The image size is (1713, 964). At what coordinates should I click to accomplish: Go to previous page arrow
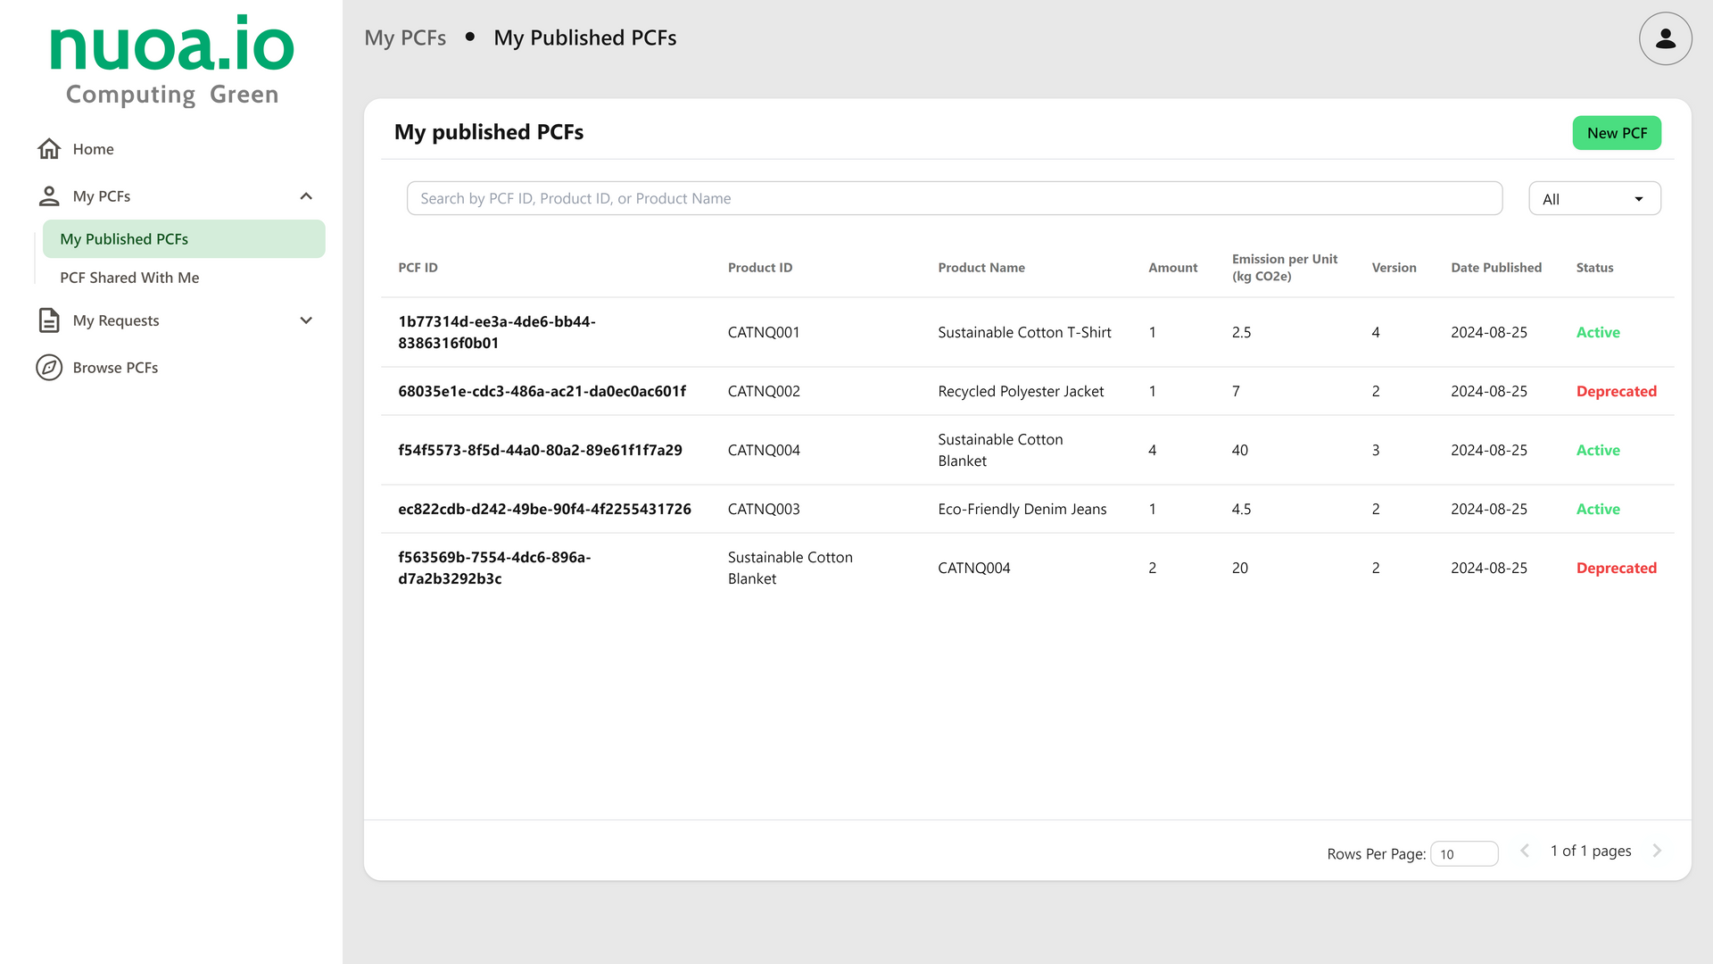(x=1525, y=851)
